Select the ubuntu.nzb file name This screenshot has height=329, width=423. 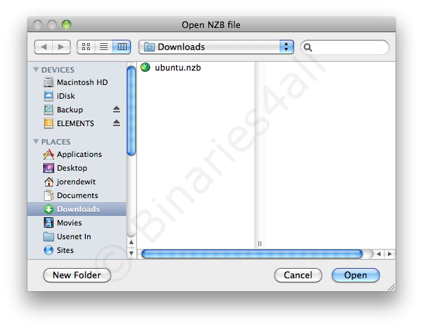point(178,67)
